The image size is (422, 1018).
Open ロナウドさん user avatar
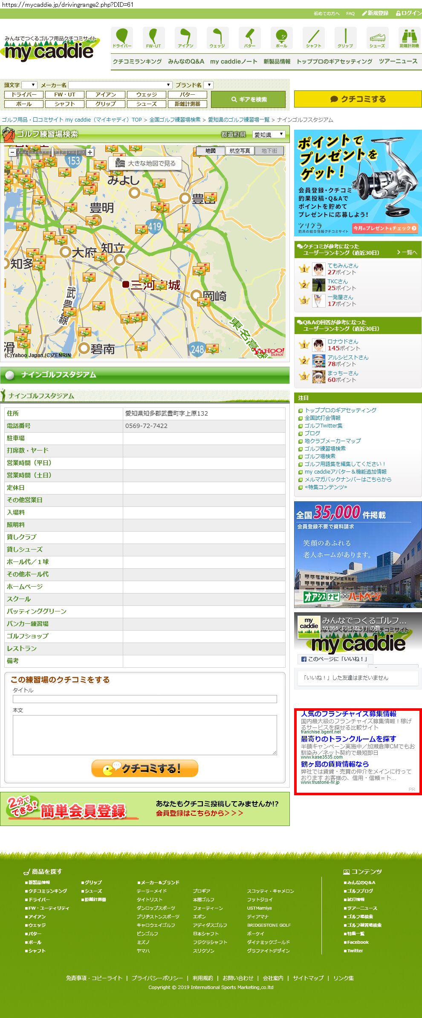[x=318, y=345]
